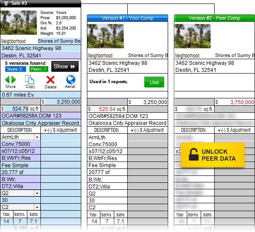Click the 0.67 miles Ev proximity field
Image resolution: width=255 pixels, height=232 pixels.
pyautogui.click(x=41, y=95)
